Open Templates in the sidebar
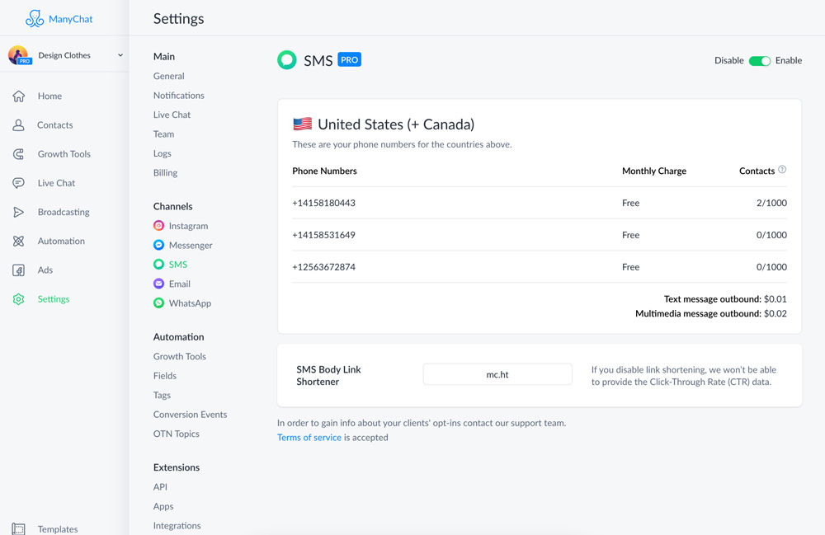This screenshot has height=535, width=825. click(x=58, y=528)
